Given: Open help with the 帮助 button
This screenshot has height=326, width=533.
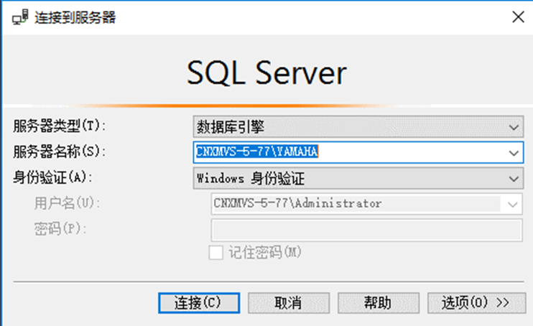Looking at the screenshot, I should pyautogui.click(x=379, y=302).
